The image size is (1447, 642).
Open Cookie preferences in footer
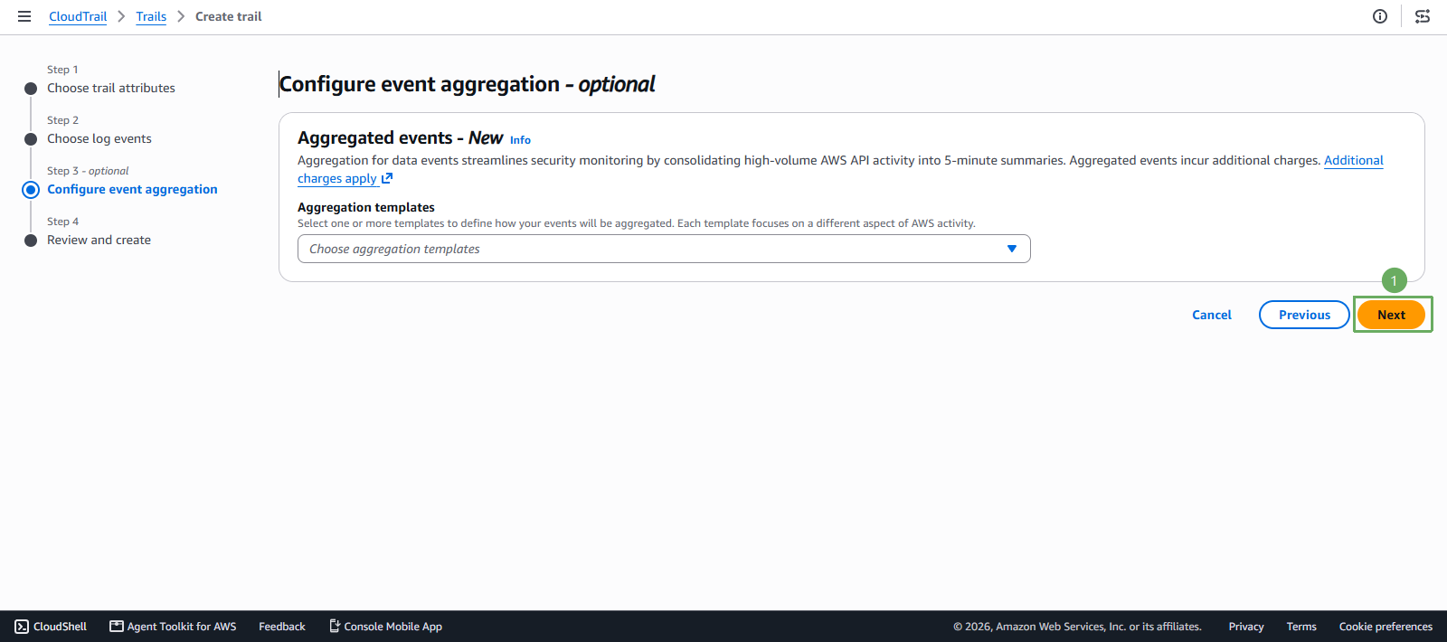[x=1386, y=627]
